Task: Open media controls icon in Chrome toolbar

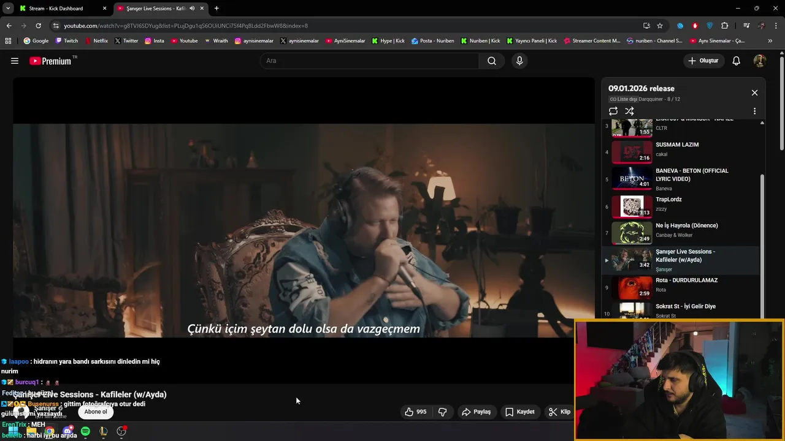Action: click(x=746, y=26)
